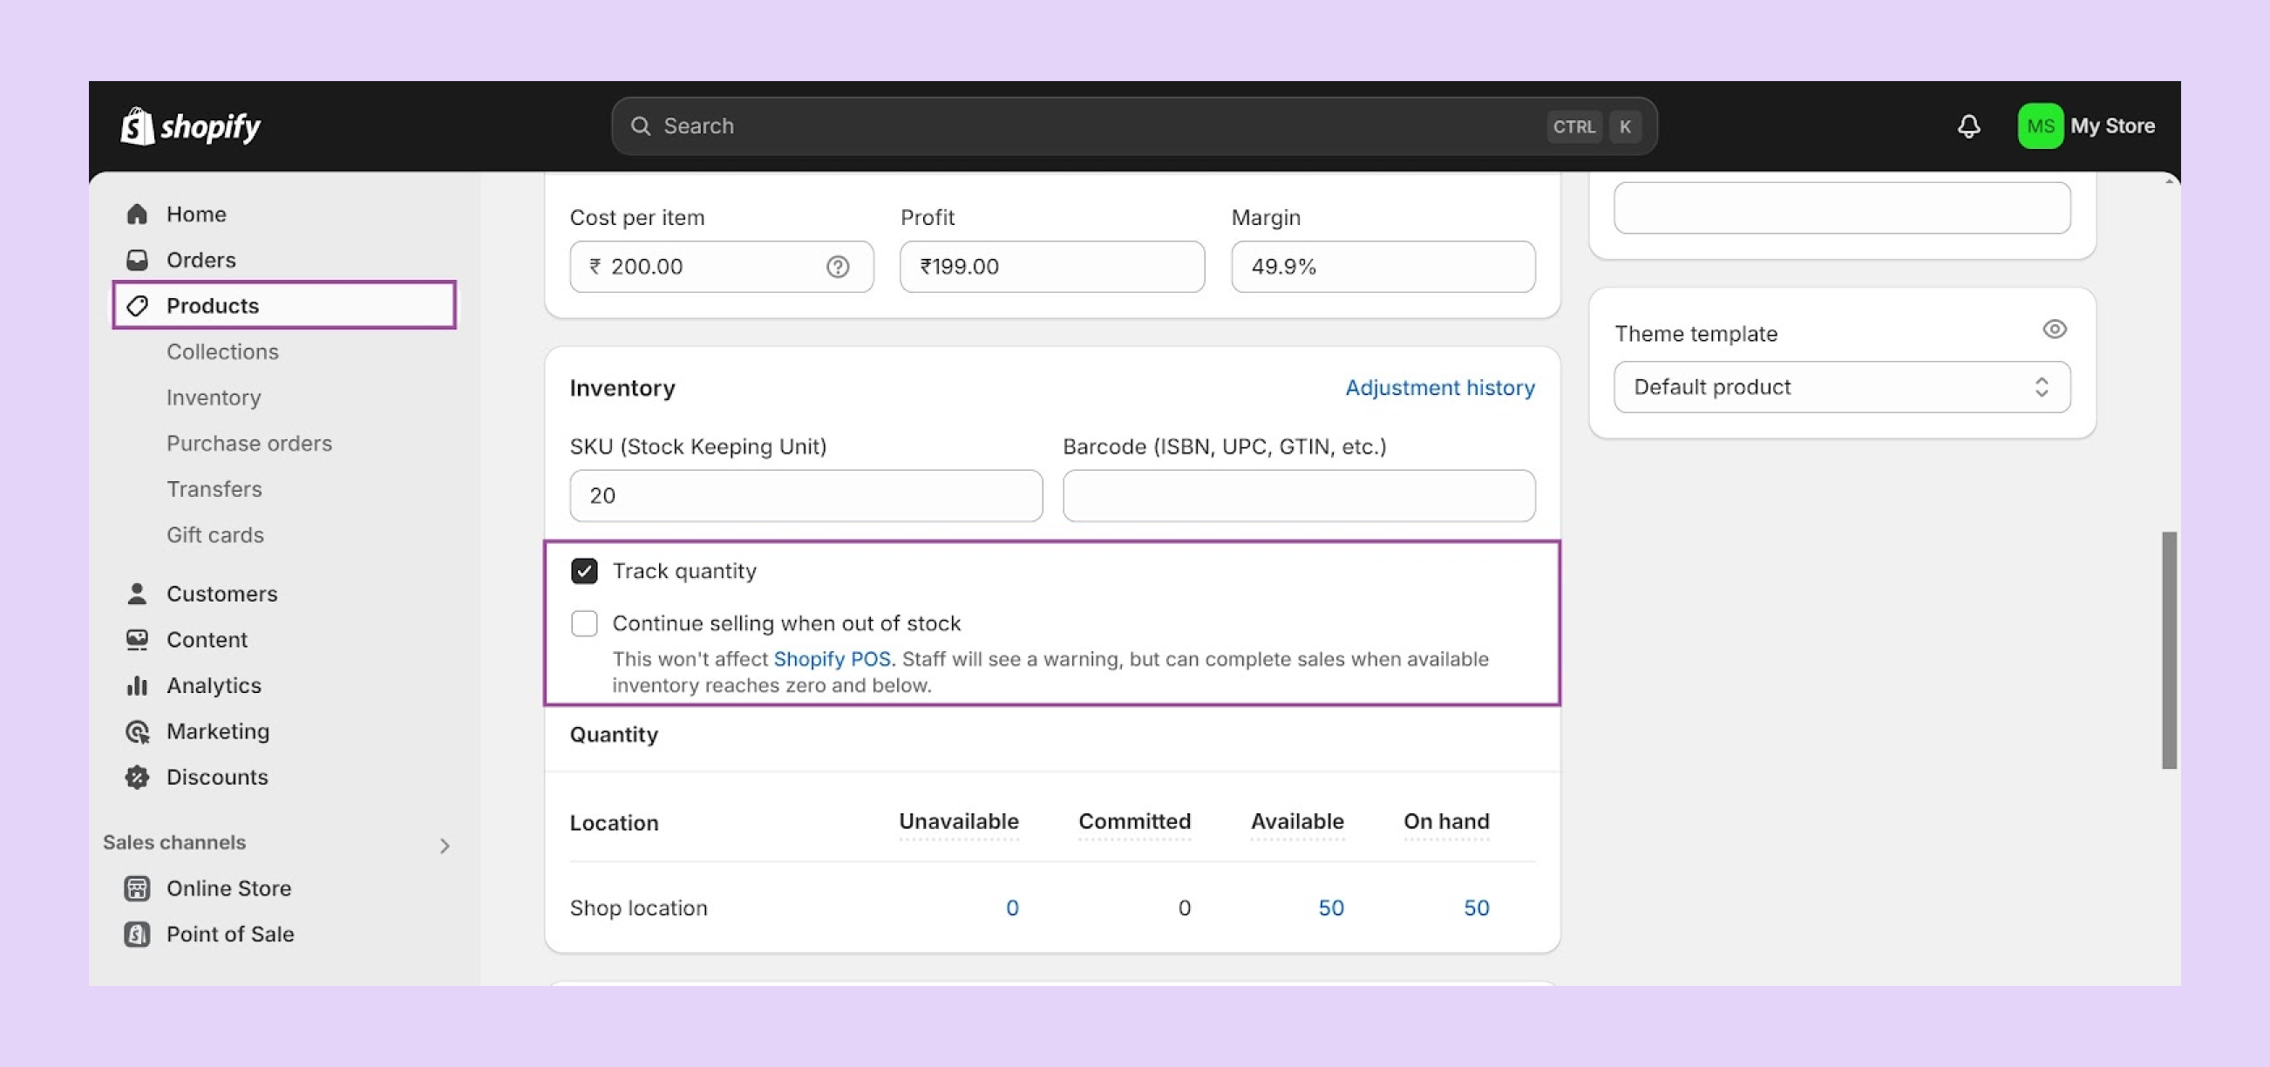Open Home via its house icon
2270x1067 pixels.
[x=137, y=214]
